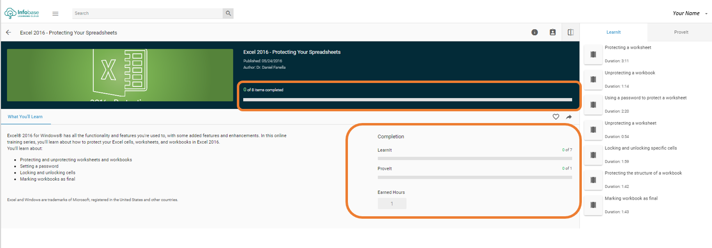712x248 pixels.
Task: Click the 'Your Name' account label
Action: [686, 13]
